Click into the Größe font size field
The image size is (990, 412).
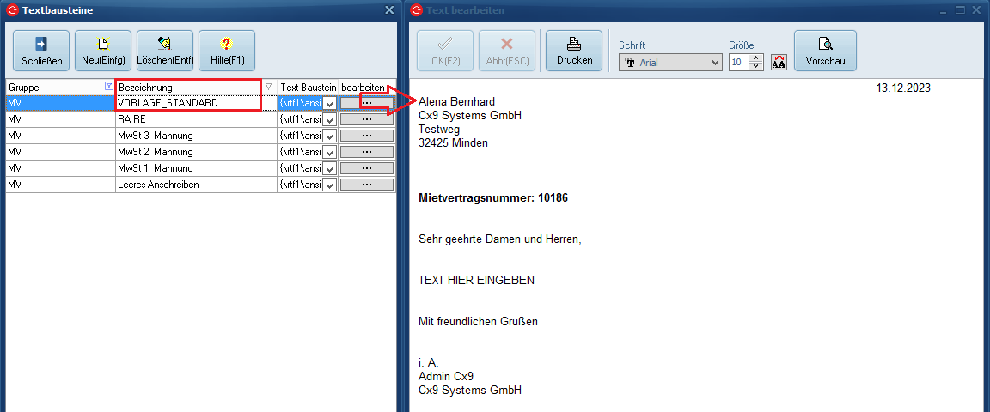click(x=738, y=63)
